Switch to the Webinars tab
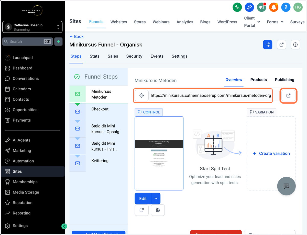This screenshot has width=307, height=235. click(161, 22)
